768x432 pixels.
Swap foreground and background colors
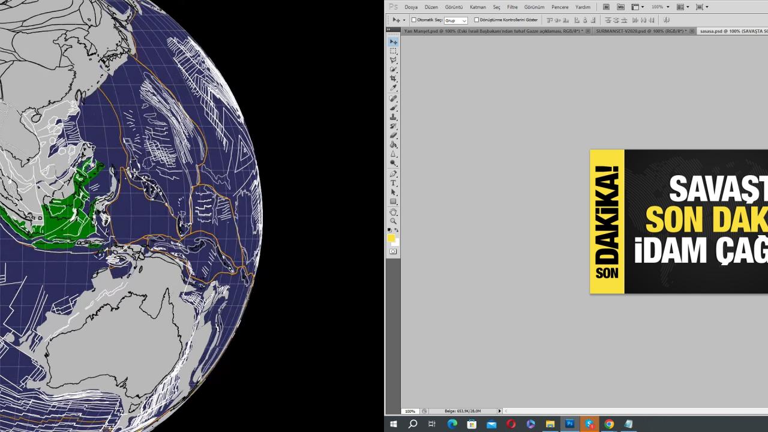pyautogui.click(x=396, y=230)
